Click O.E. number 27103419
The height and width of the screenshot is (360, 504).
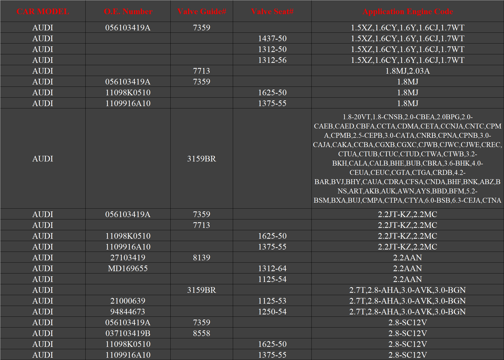coord(128,258)
